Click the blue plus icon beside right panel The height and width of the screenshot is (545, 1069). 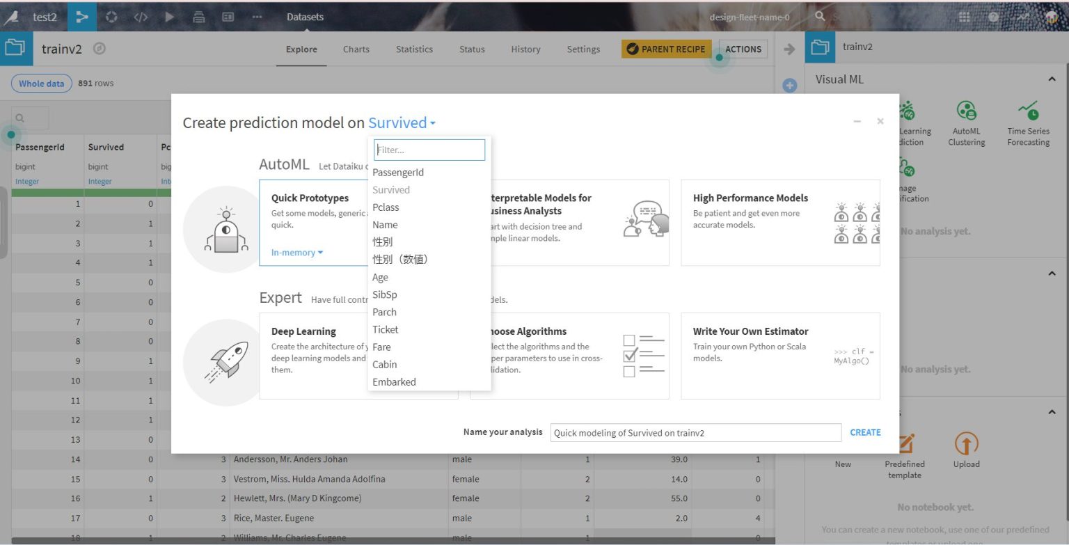click(x=789, y=86)
